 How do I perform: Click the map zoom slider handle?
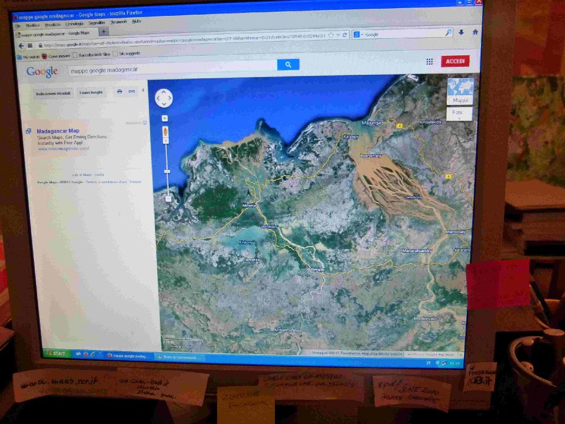click(x=167, y=171)
